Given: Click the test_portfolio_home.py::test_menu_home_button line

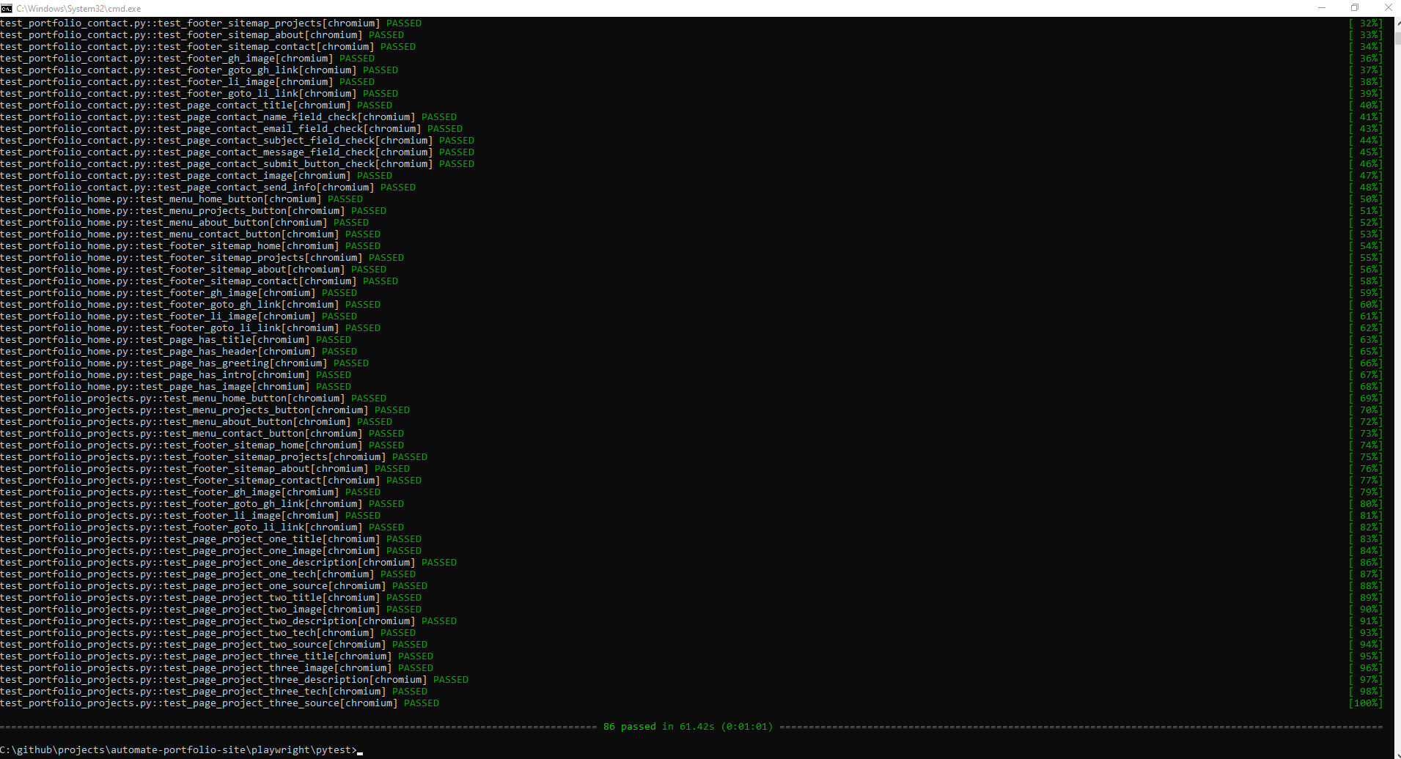Looking at the screenshot, I should coord(181,199).
